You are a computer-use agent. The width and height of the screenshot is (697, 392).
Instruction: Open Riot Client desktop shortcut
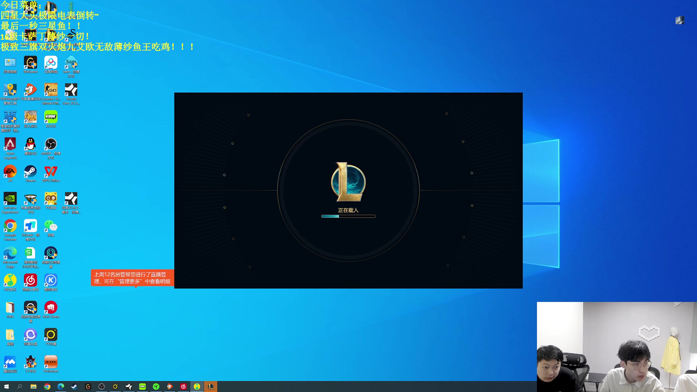[x=51, y=310]
